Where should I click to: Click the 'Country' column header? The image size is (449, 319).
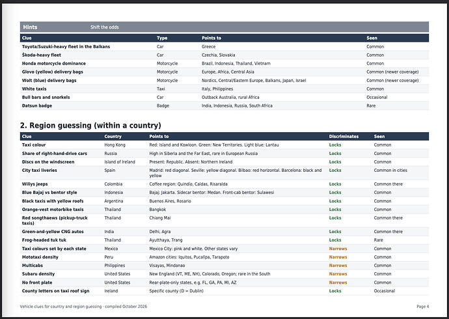113,136
